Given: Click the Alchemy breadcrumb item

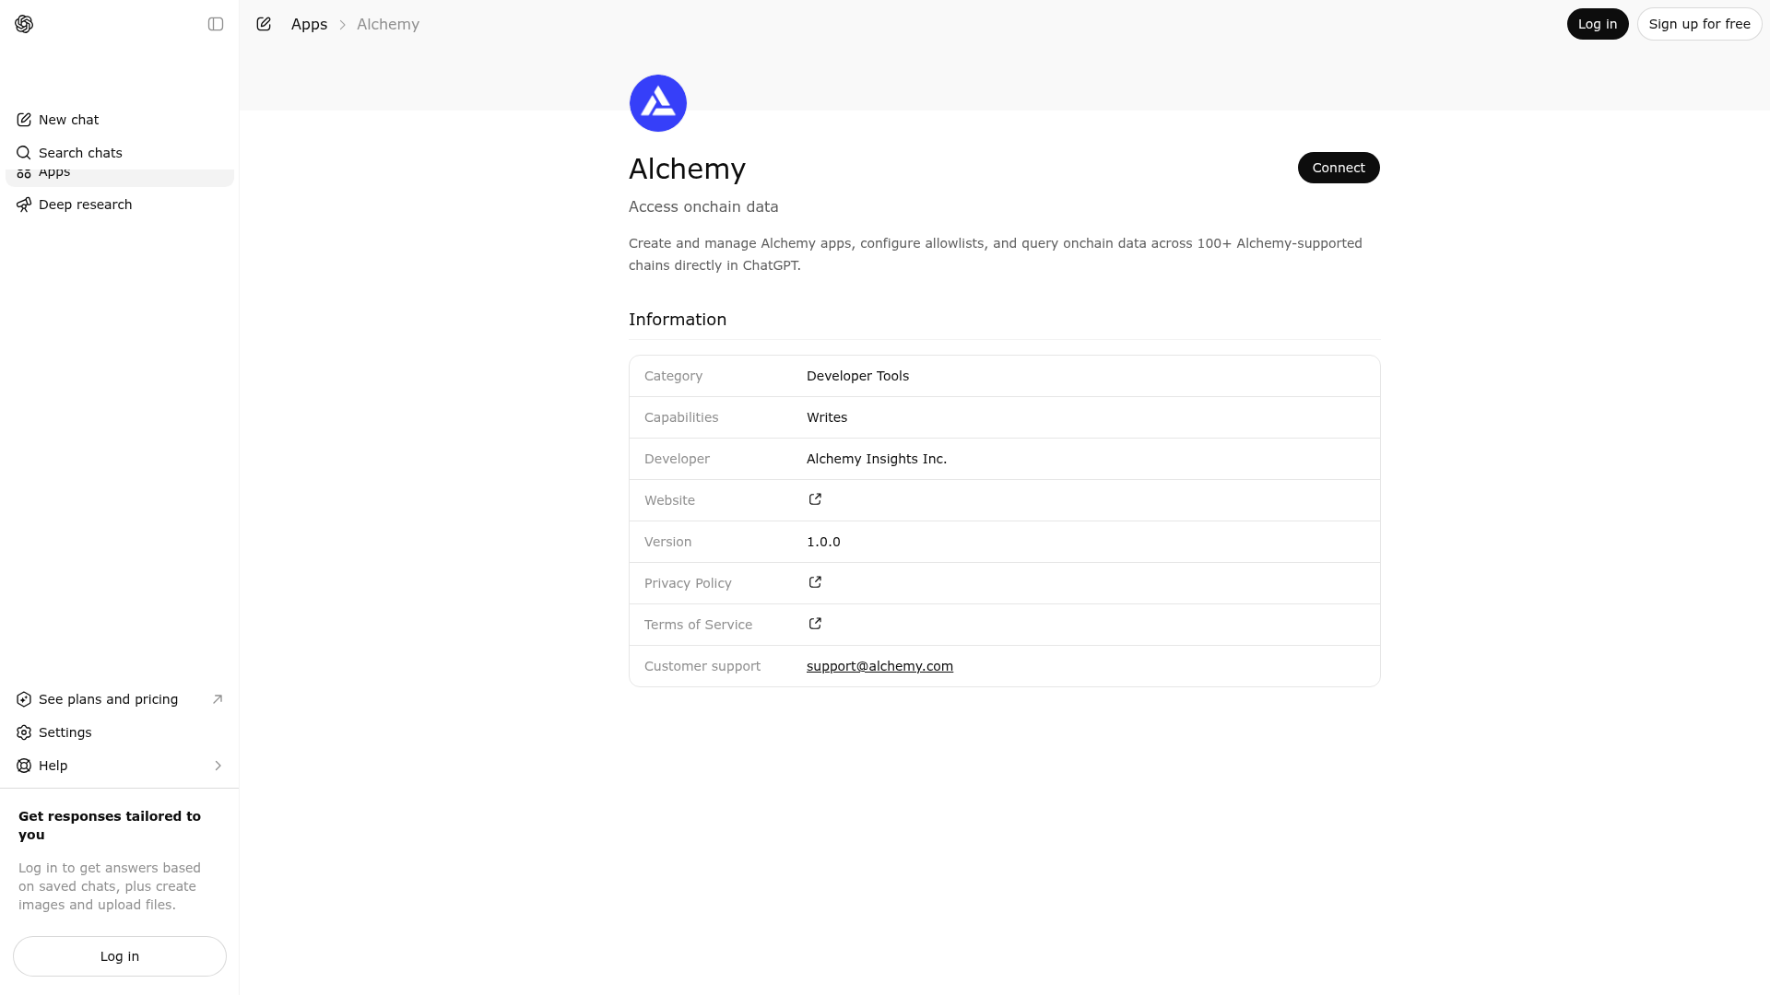Looking at the screenshot, I should tap(388, 24).
